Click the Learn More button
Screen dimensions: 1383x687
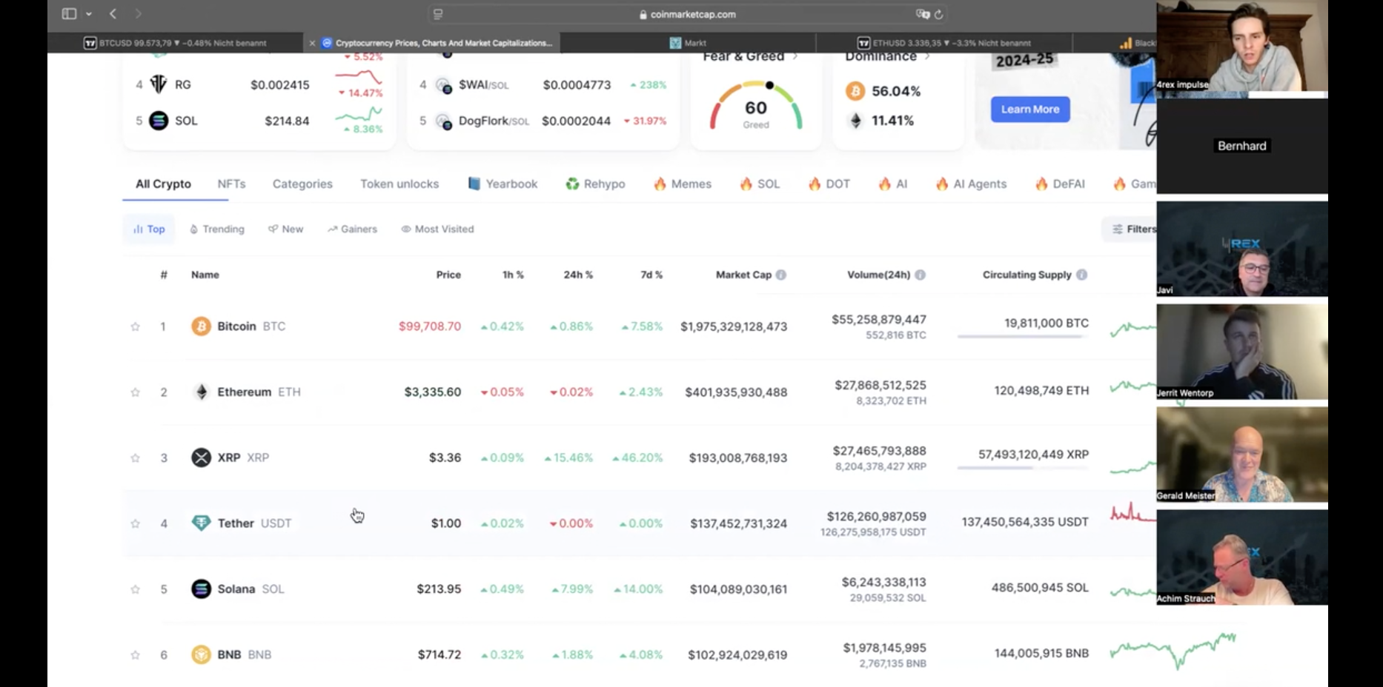point(1030,109)
